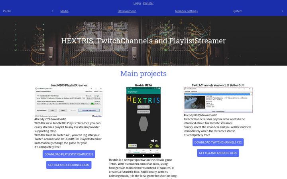Go to the Media menu item

[65, 11]
